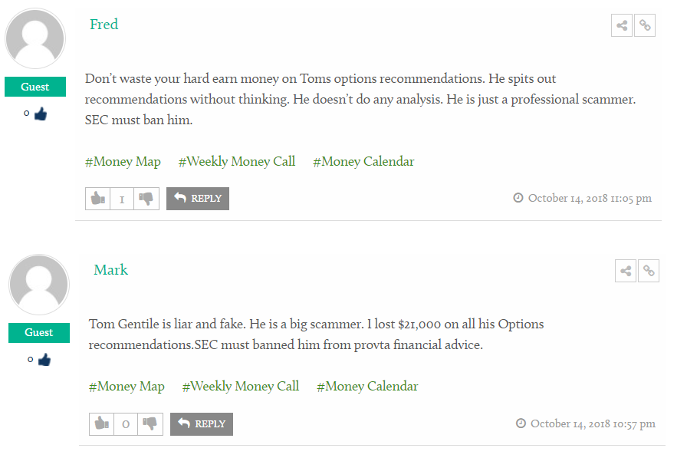Downvote Mark's comment with thumbs down
Image resolution: width=687 pixels, height=458 pixels.
pos(150,423)
